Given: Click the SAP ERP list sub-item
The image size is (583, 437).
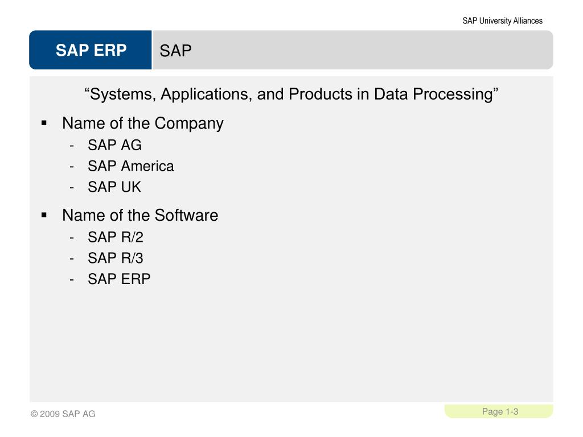Looking at the screenshot, I should (119, 279).
